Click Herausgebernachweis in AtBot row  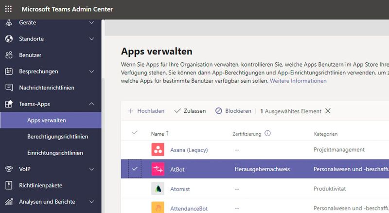click(x=262, y=169)
